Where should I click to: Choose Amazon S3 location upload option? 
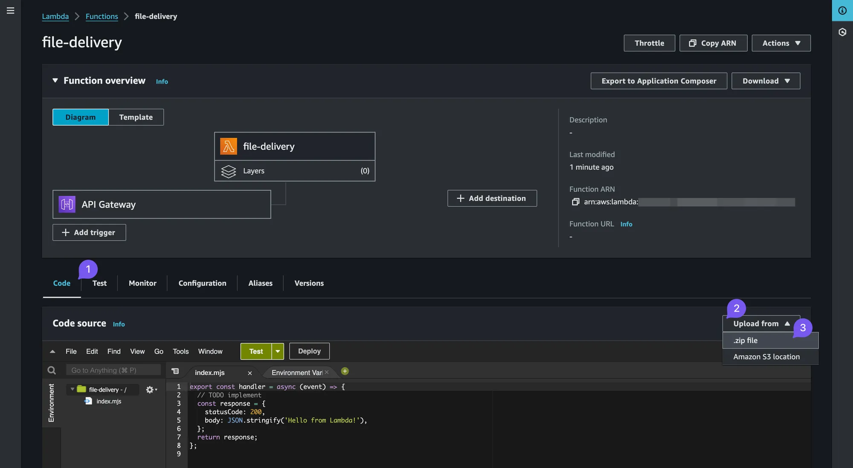(770, 357)
